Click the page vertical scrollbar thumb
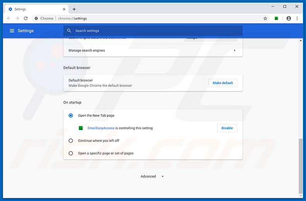Viewport: 306px width, 201px height. click(301, 165)
